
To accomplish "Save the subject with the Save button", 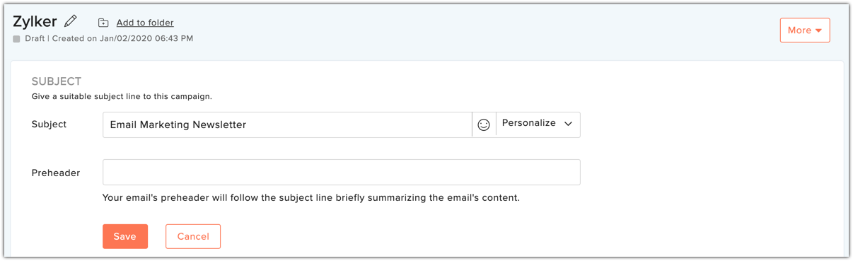I will 125,236.
